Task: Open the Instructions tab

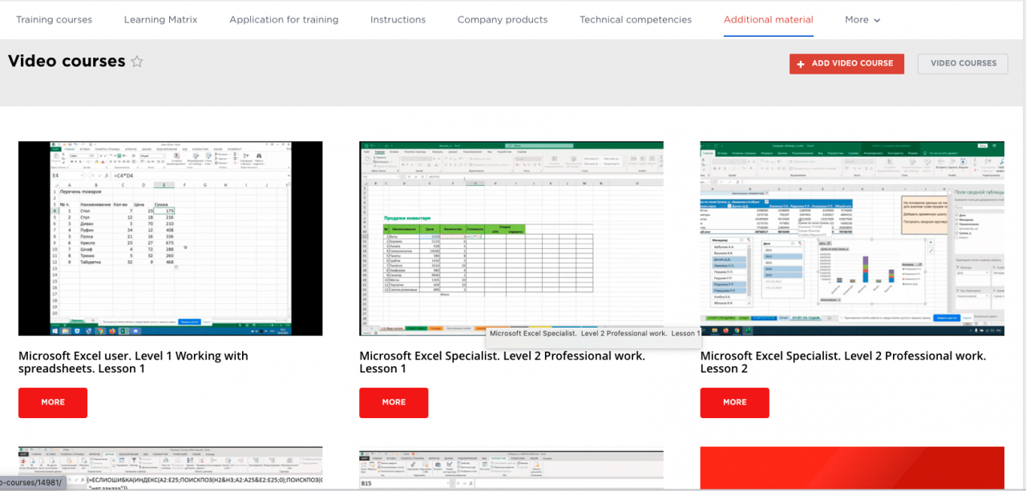Action: click(398, 19)
